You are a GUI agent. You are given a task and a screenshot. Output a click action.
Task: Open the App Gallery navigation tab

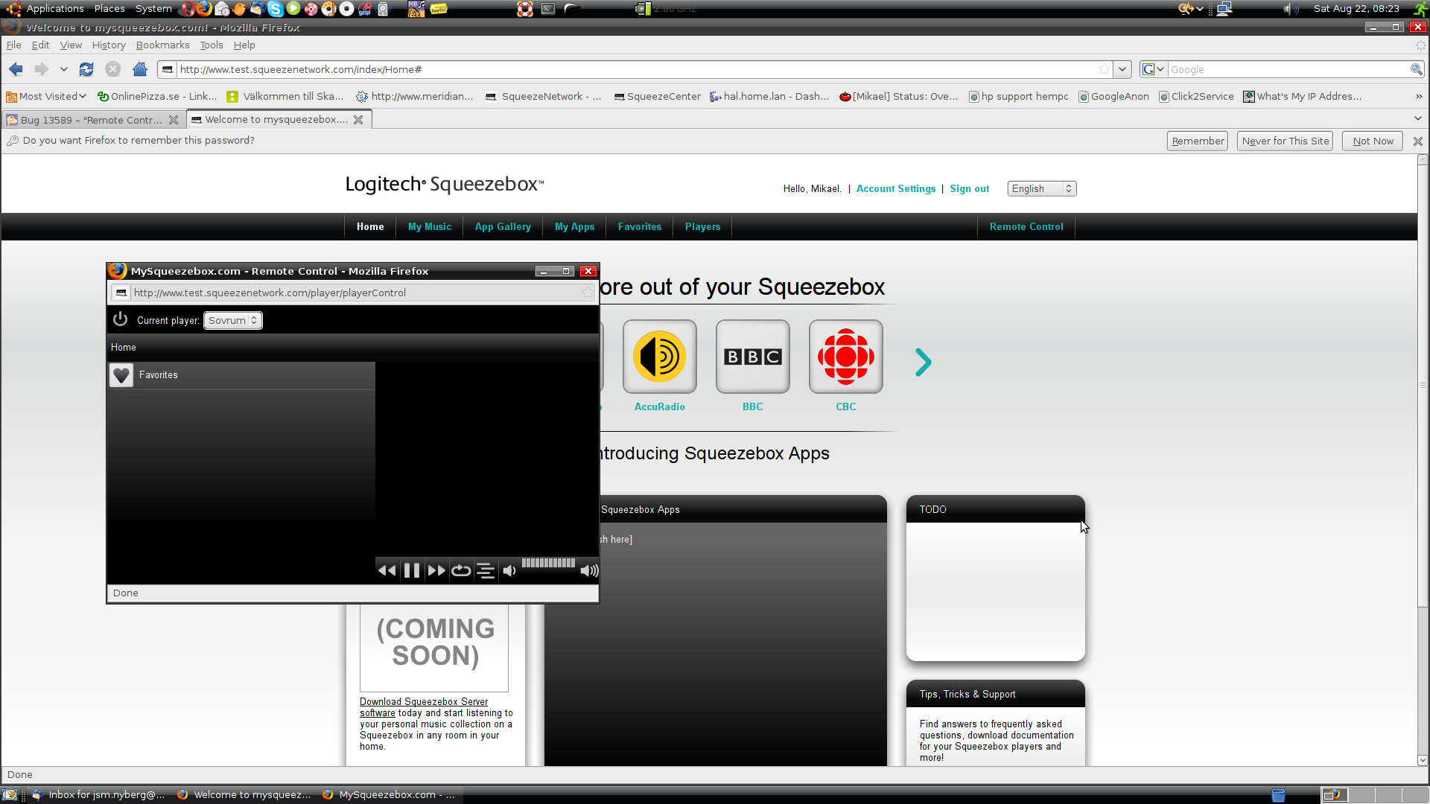coord(503,227)
